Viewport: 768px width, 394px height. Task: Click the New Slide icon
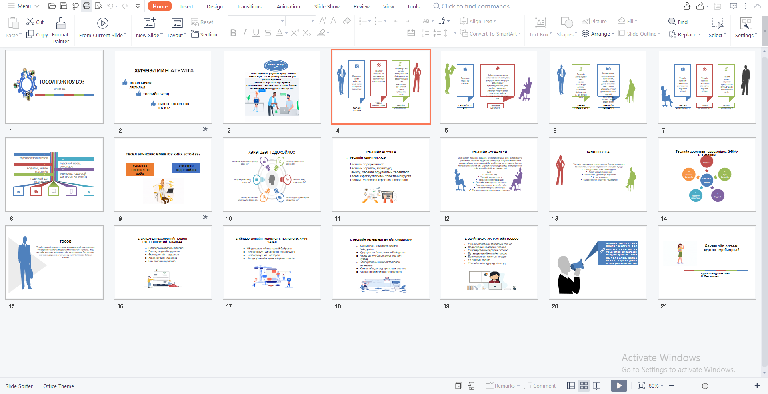click(x=149, y=23)
